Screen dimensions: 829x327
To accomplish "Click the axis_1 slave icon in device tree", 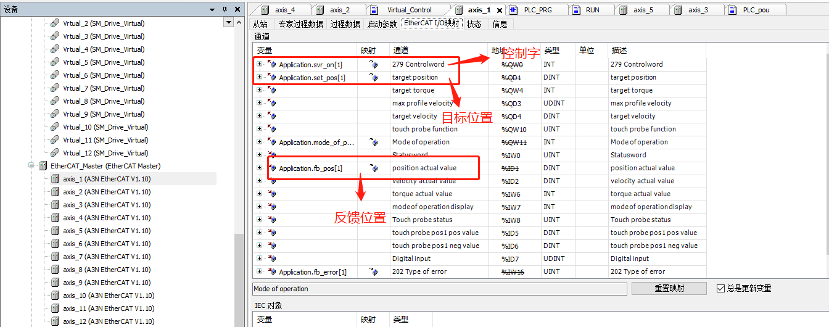I will coord(55,179).
